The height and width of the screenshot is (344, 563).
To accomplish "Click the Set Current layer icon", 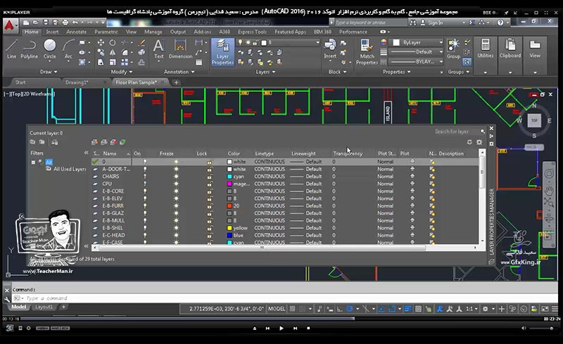I will coord(122,142).
